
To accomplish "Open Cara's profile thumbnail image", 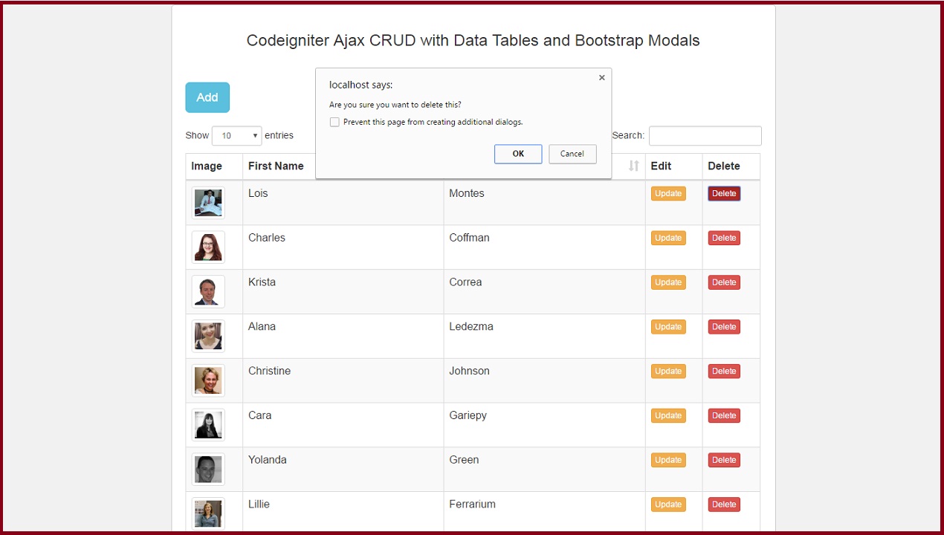I will point(208,425).
